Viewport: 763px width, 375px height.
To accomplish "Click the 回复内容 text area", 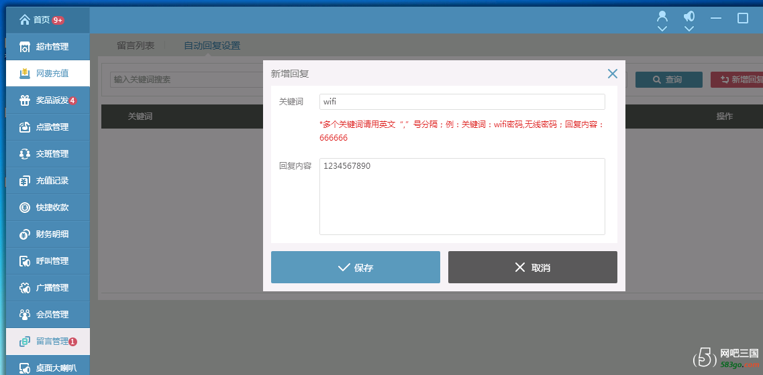I will click(x=462, y=196).
